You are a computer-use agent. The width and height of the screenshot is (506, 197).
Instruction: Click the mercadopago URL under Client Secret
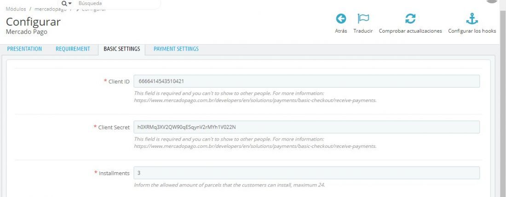(x=255, y=146)
